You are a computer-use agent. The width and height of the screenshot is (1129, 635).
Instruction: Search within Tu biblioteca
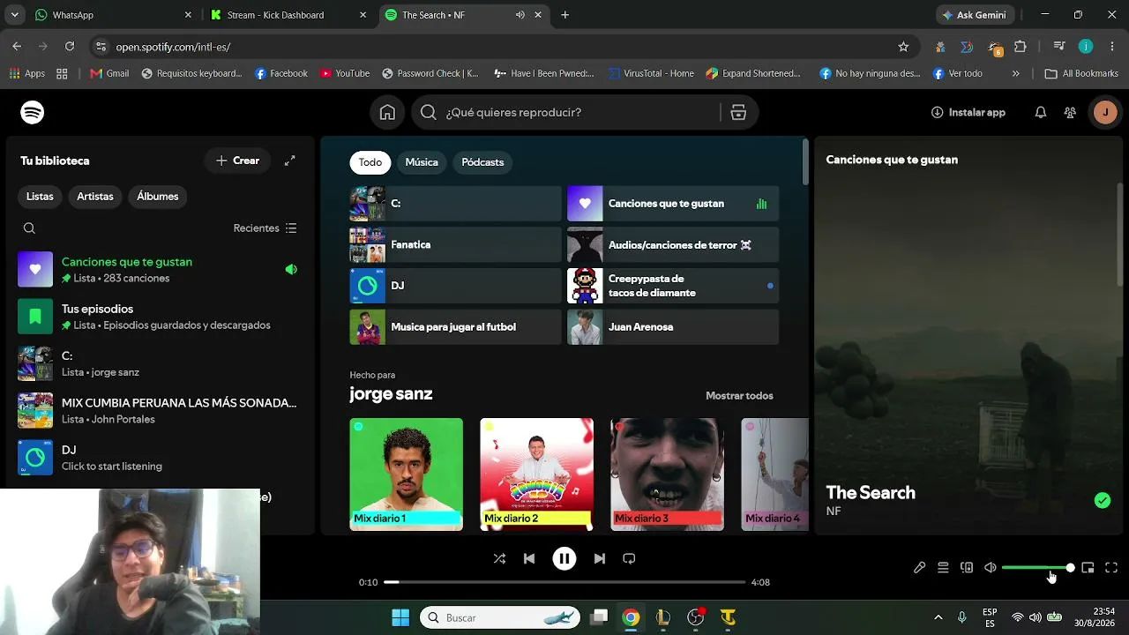click(29, 228)
